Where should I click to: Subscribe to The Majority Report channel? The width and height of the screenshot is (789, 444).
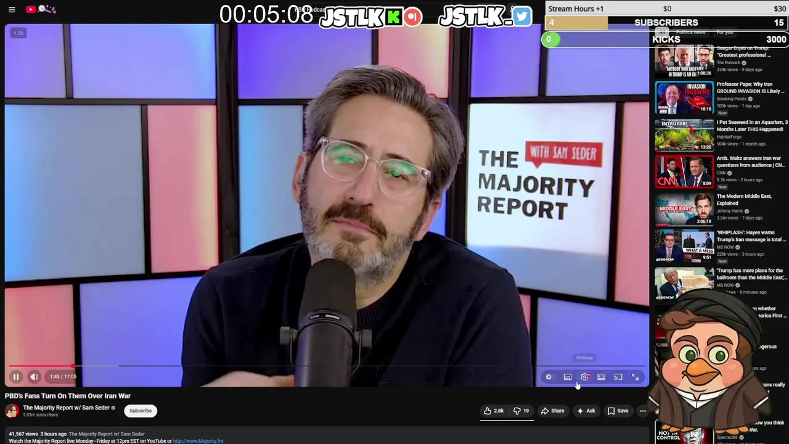pos(141,411)
